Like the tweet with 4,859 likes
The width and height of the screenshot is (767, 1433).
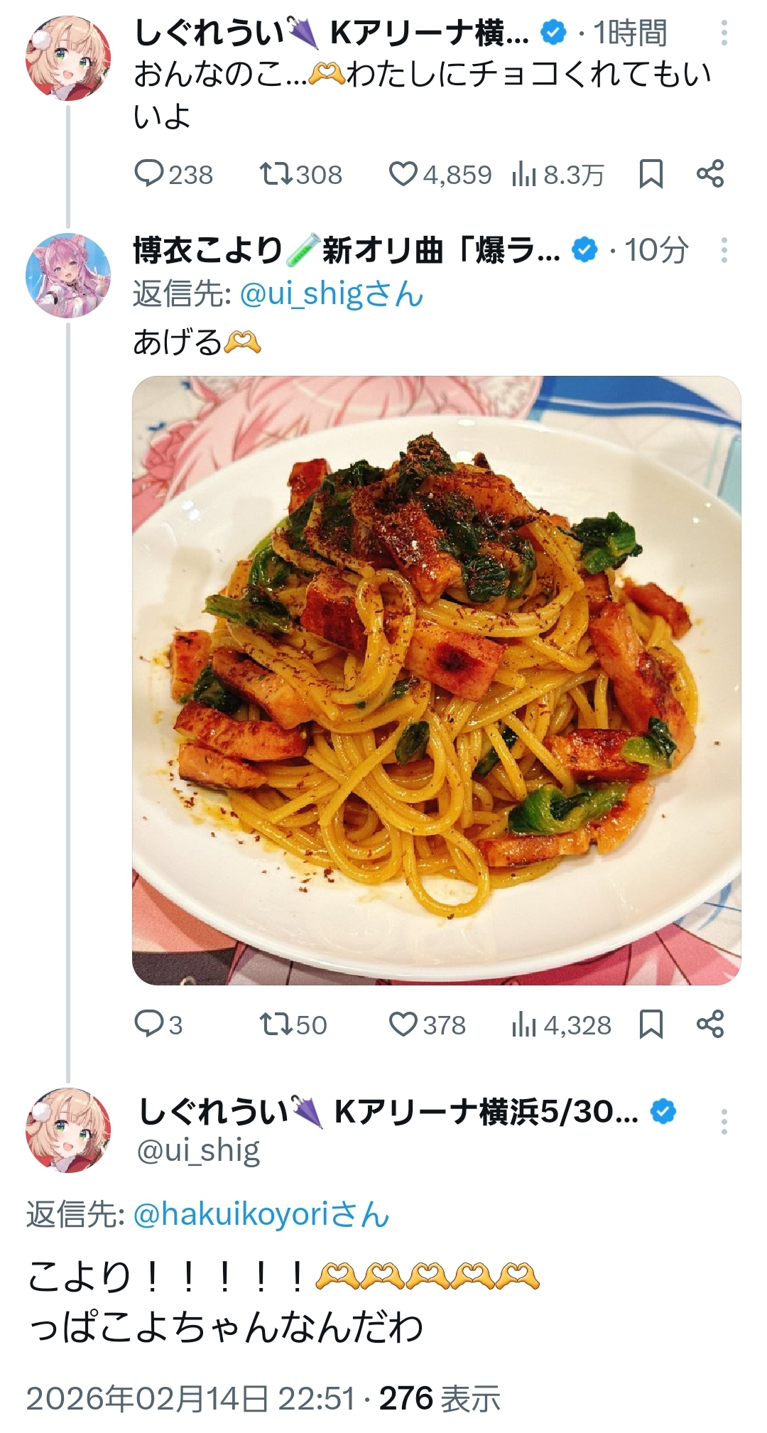coord(403,174)
